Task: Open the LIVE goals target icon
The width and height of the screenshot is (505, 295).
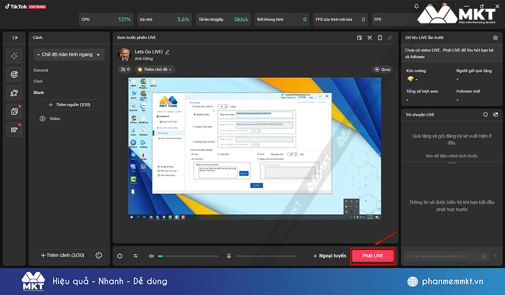Action: 15,74
